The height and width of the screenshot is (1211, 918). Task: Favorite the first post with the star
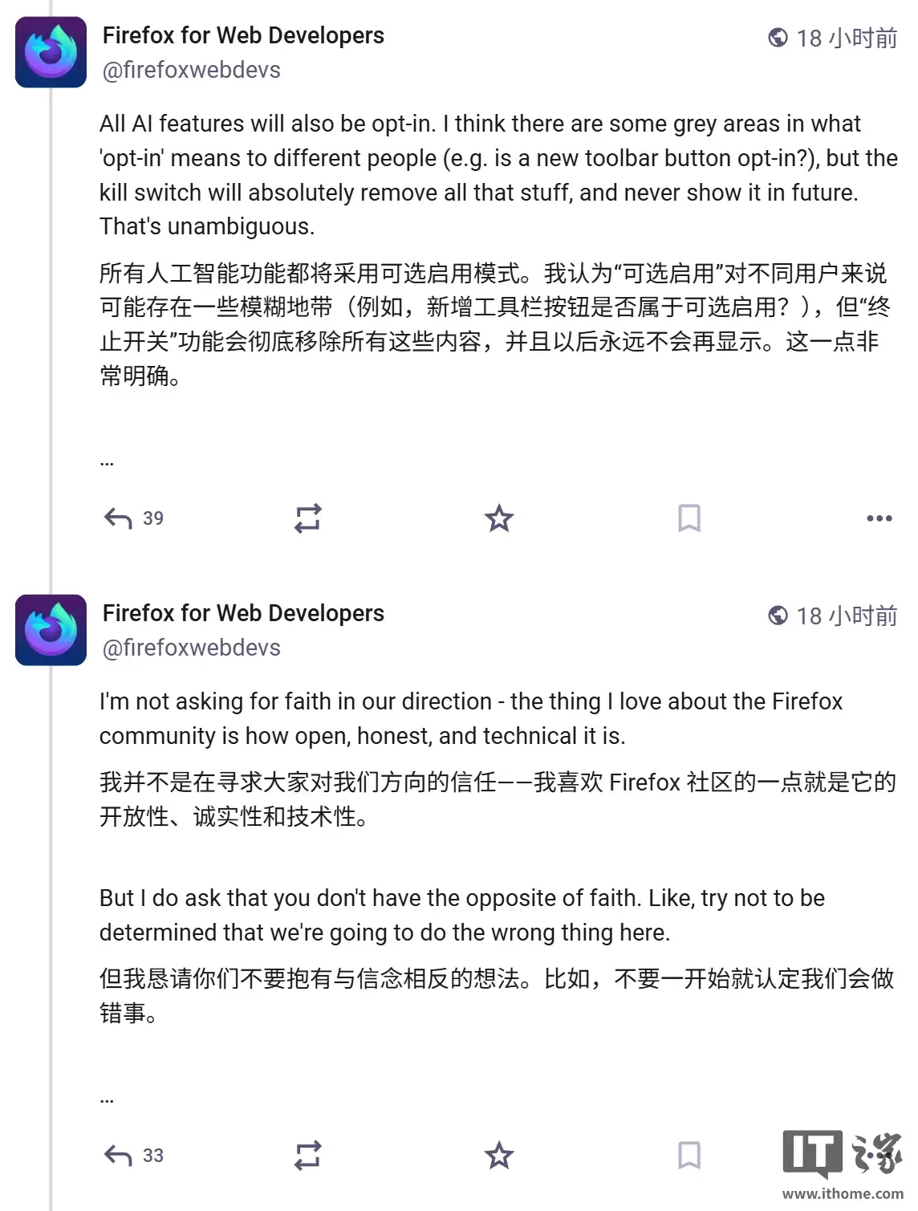pos(499,519)
